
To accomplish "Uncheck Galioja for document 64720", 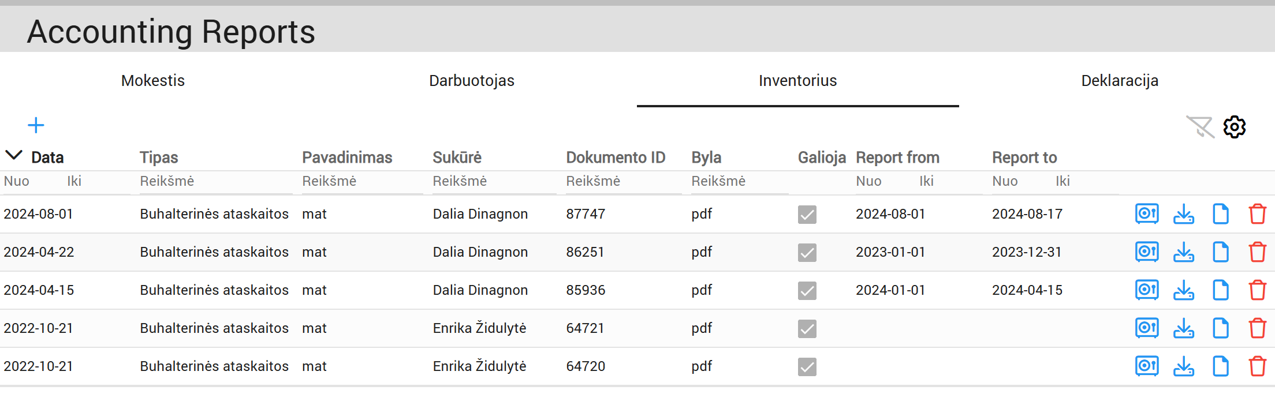I will coord(807,367).
